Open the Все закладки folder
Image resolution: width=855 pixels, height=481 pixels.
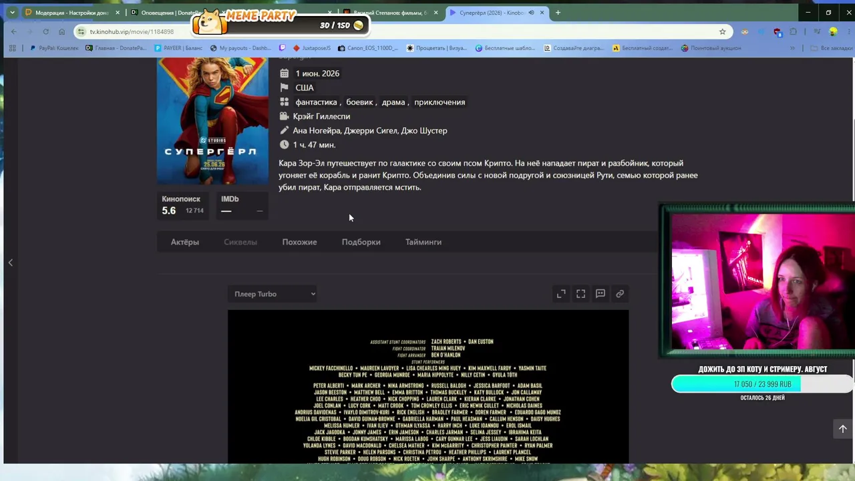(x=830, y=48)
